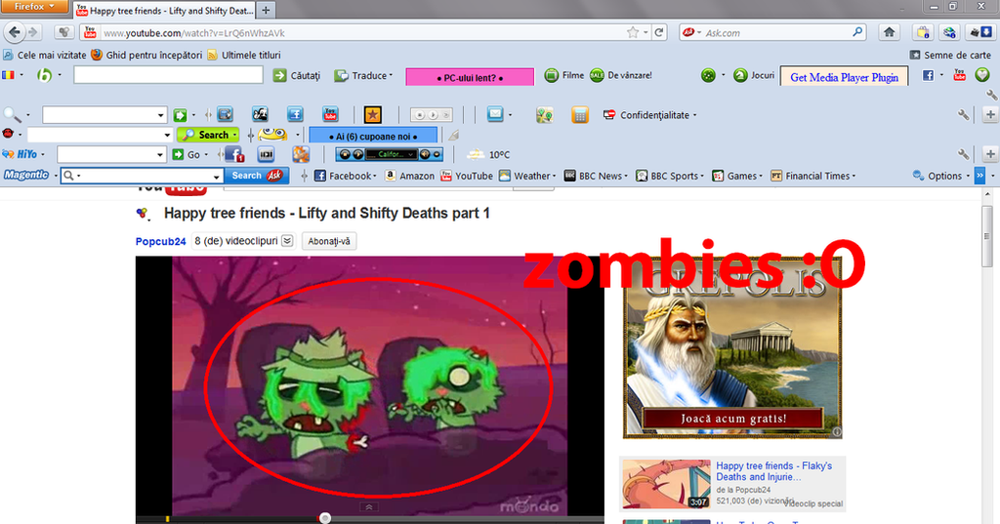Click the Facebook icon with notification badge

click(234, 154)
